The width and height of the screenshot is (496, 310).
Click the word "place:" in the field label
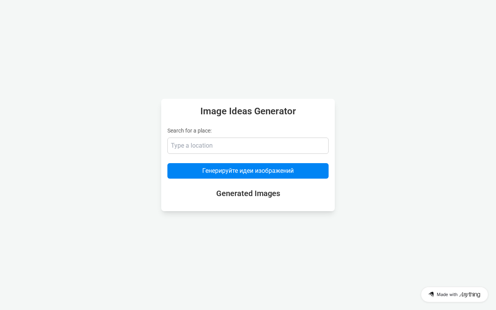point(204,131)
